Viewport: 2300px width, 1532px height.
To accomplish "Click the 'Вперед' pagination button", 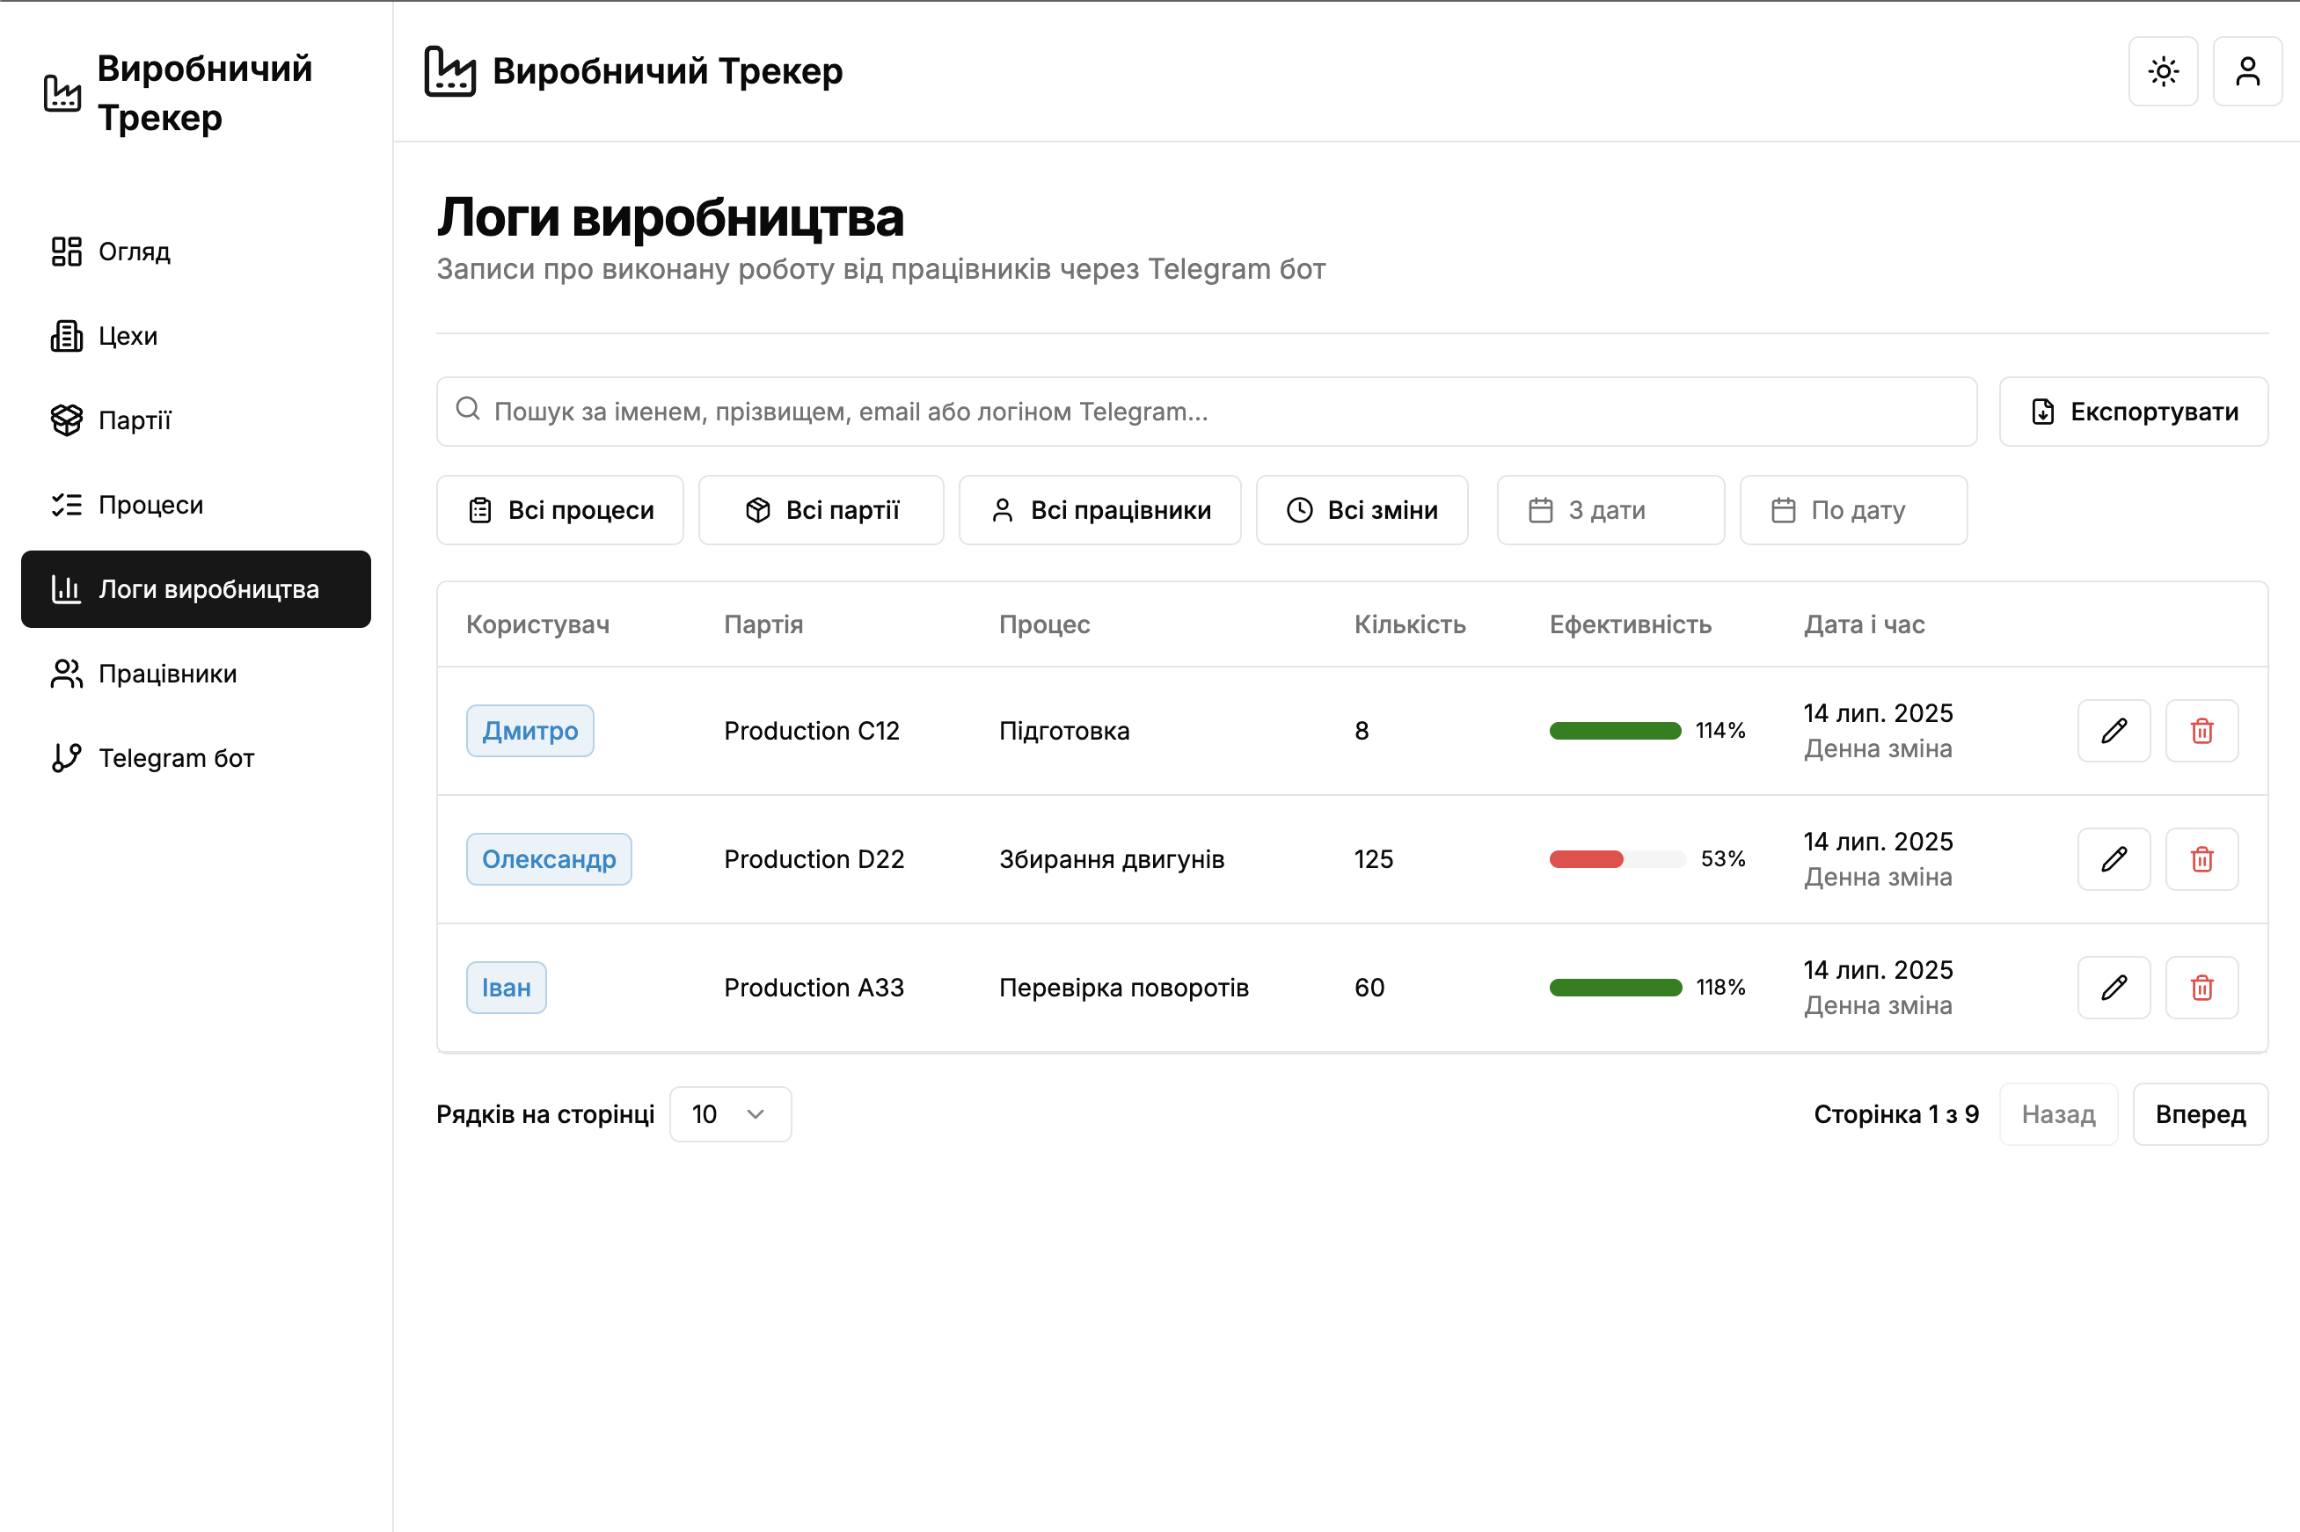I will point(2200,1114).
